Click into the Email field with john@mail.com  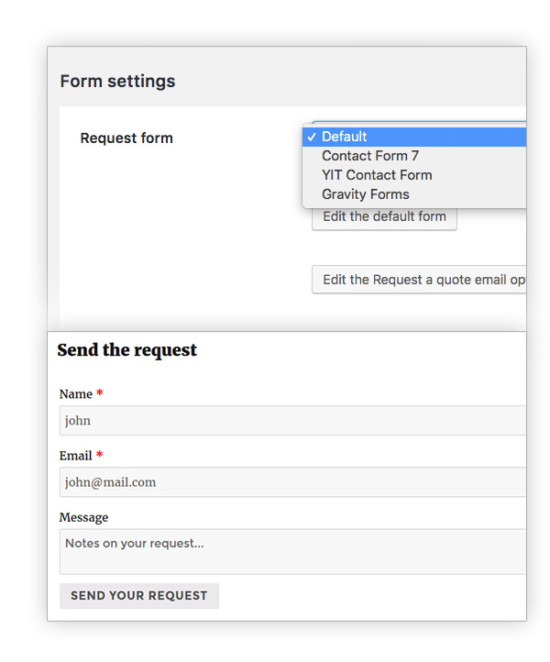pos(292,482)
